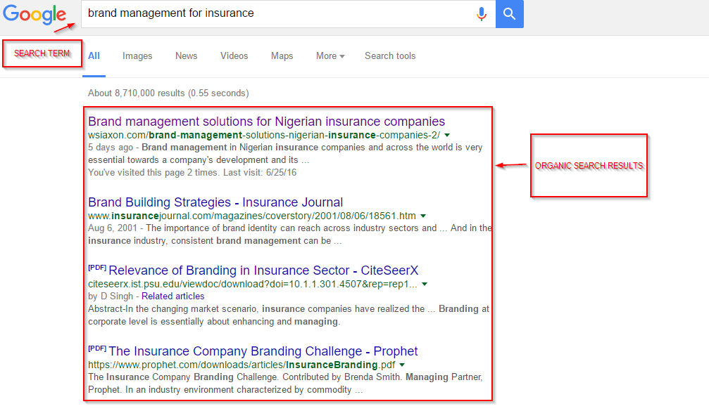
Task: Expand the arrow beside citeseerx.ist.psu.edu URL
Action: [425, 284]
